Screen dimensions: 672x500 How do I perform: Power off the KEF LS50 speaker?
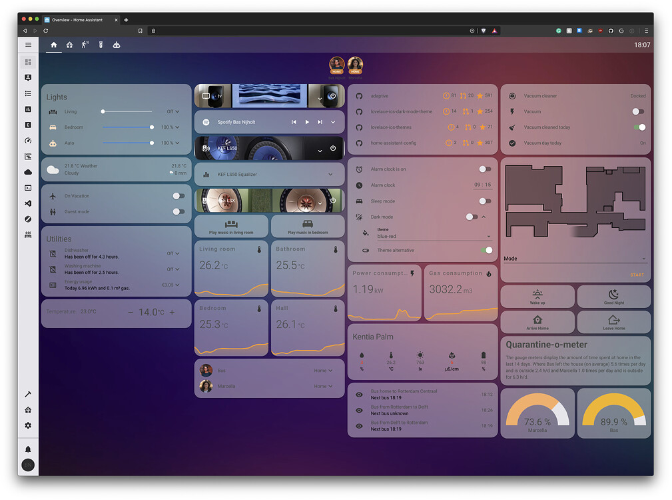click(x=332, y=148)
